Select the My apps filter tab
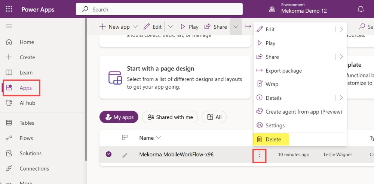Screen dimensions: 374x184 pos(119,117)
